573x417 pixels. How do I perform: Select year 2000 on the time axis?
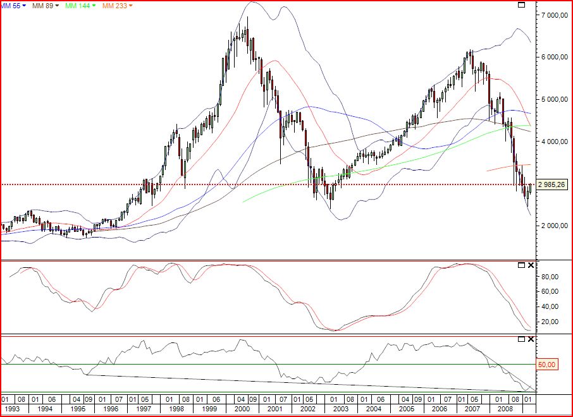click(242, 409)
